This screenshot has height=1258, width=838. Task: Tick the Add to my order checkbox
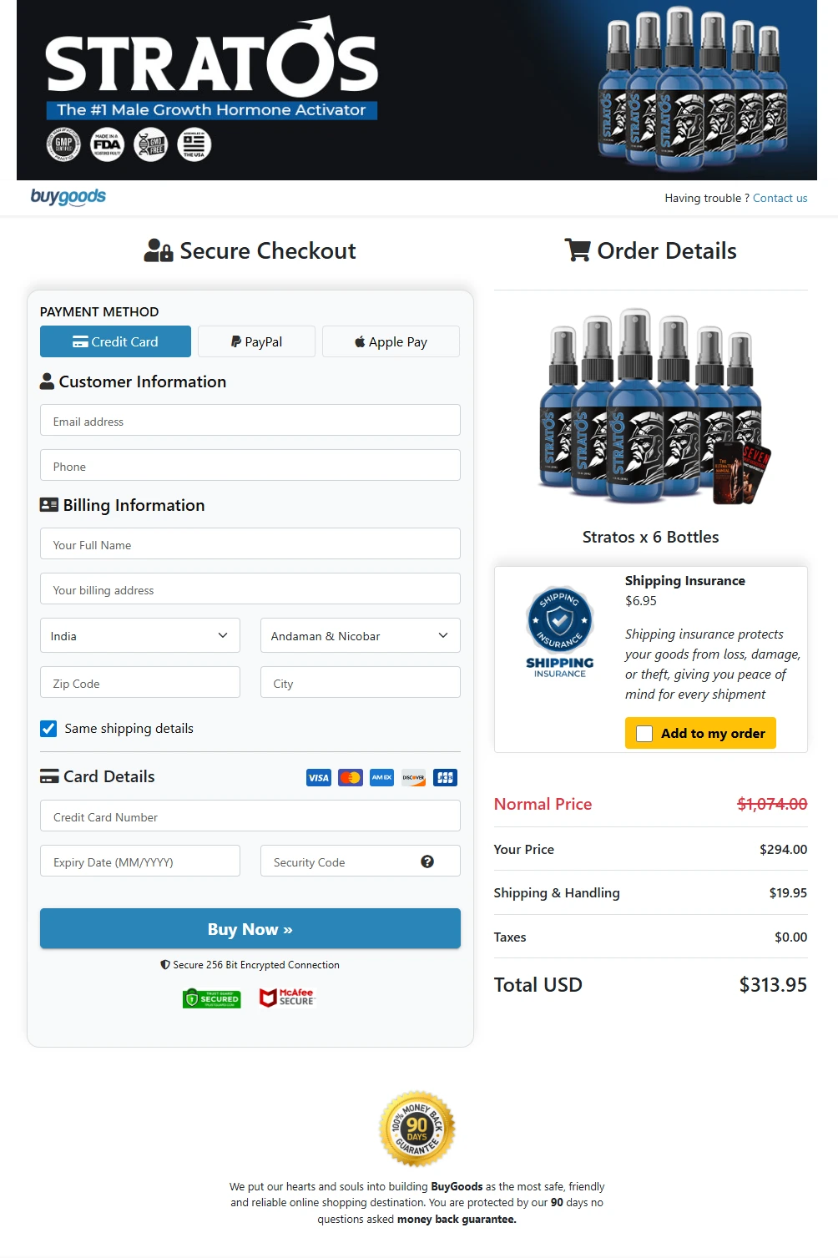[644, 734]
